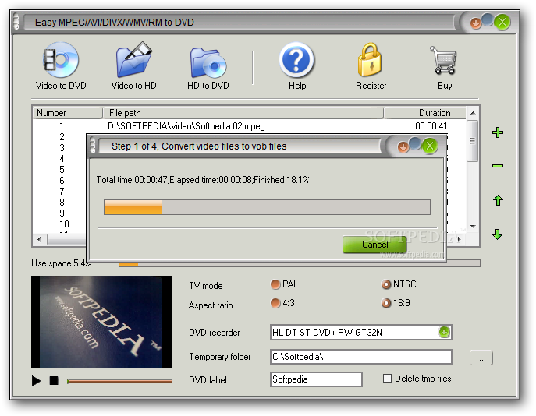Click the video preview thumbnail
536x416 pixels.
click(x=101, y=322)
